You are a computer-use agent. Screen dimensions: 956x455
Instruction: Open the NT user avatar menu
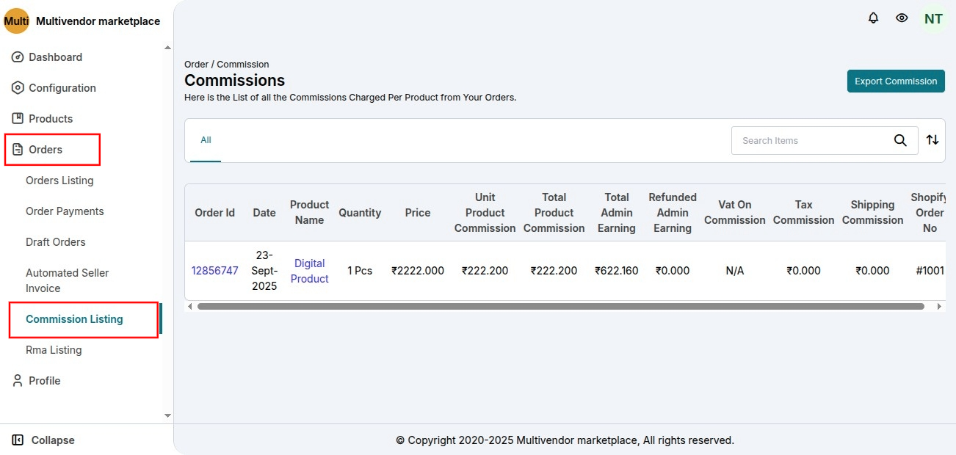pyautogui.click(x=933, y=19)
